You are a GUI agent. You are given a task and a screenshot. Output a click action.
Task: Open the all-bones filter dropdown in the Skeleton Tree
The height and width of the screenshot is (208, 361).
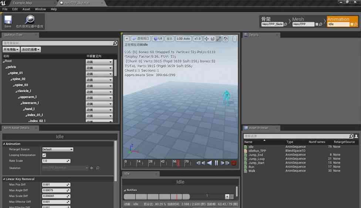click(x=11, y=49)
